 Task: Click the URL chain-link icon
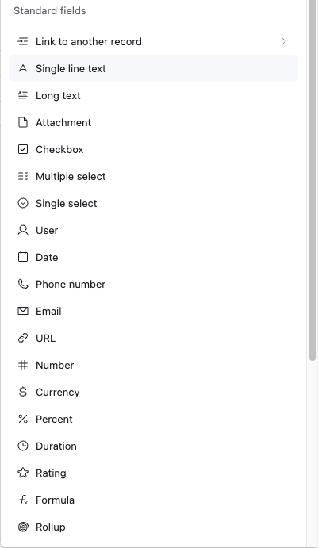23,338
